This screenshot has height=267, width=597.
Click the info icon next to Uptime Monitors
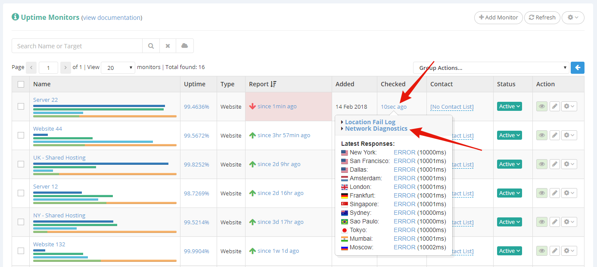pyautogui.click(x=16, y=17)
